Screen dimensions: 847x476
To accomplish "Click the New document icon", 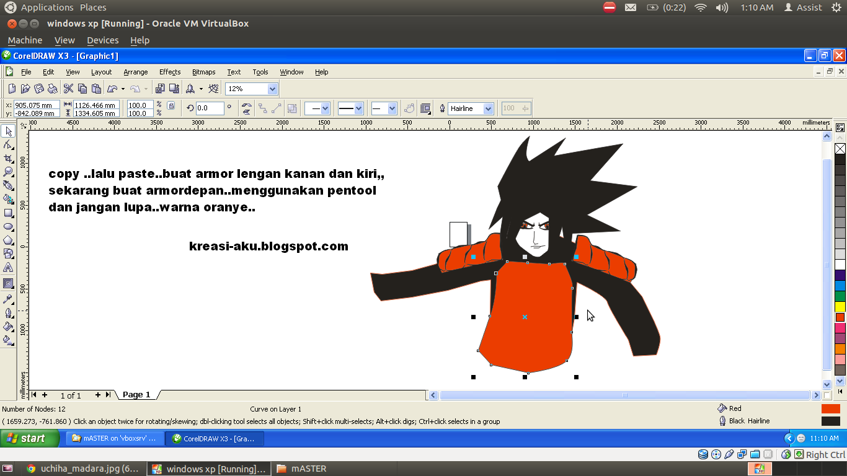I will 12,89.
